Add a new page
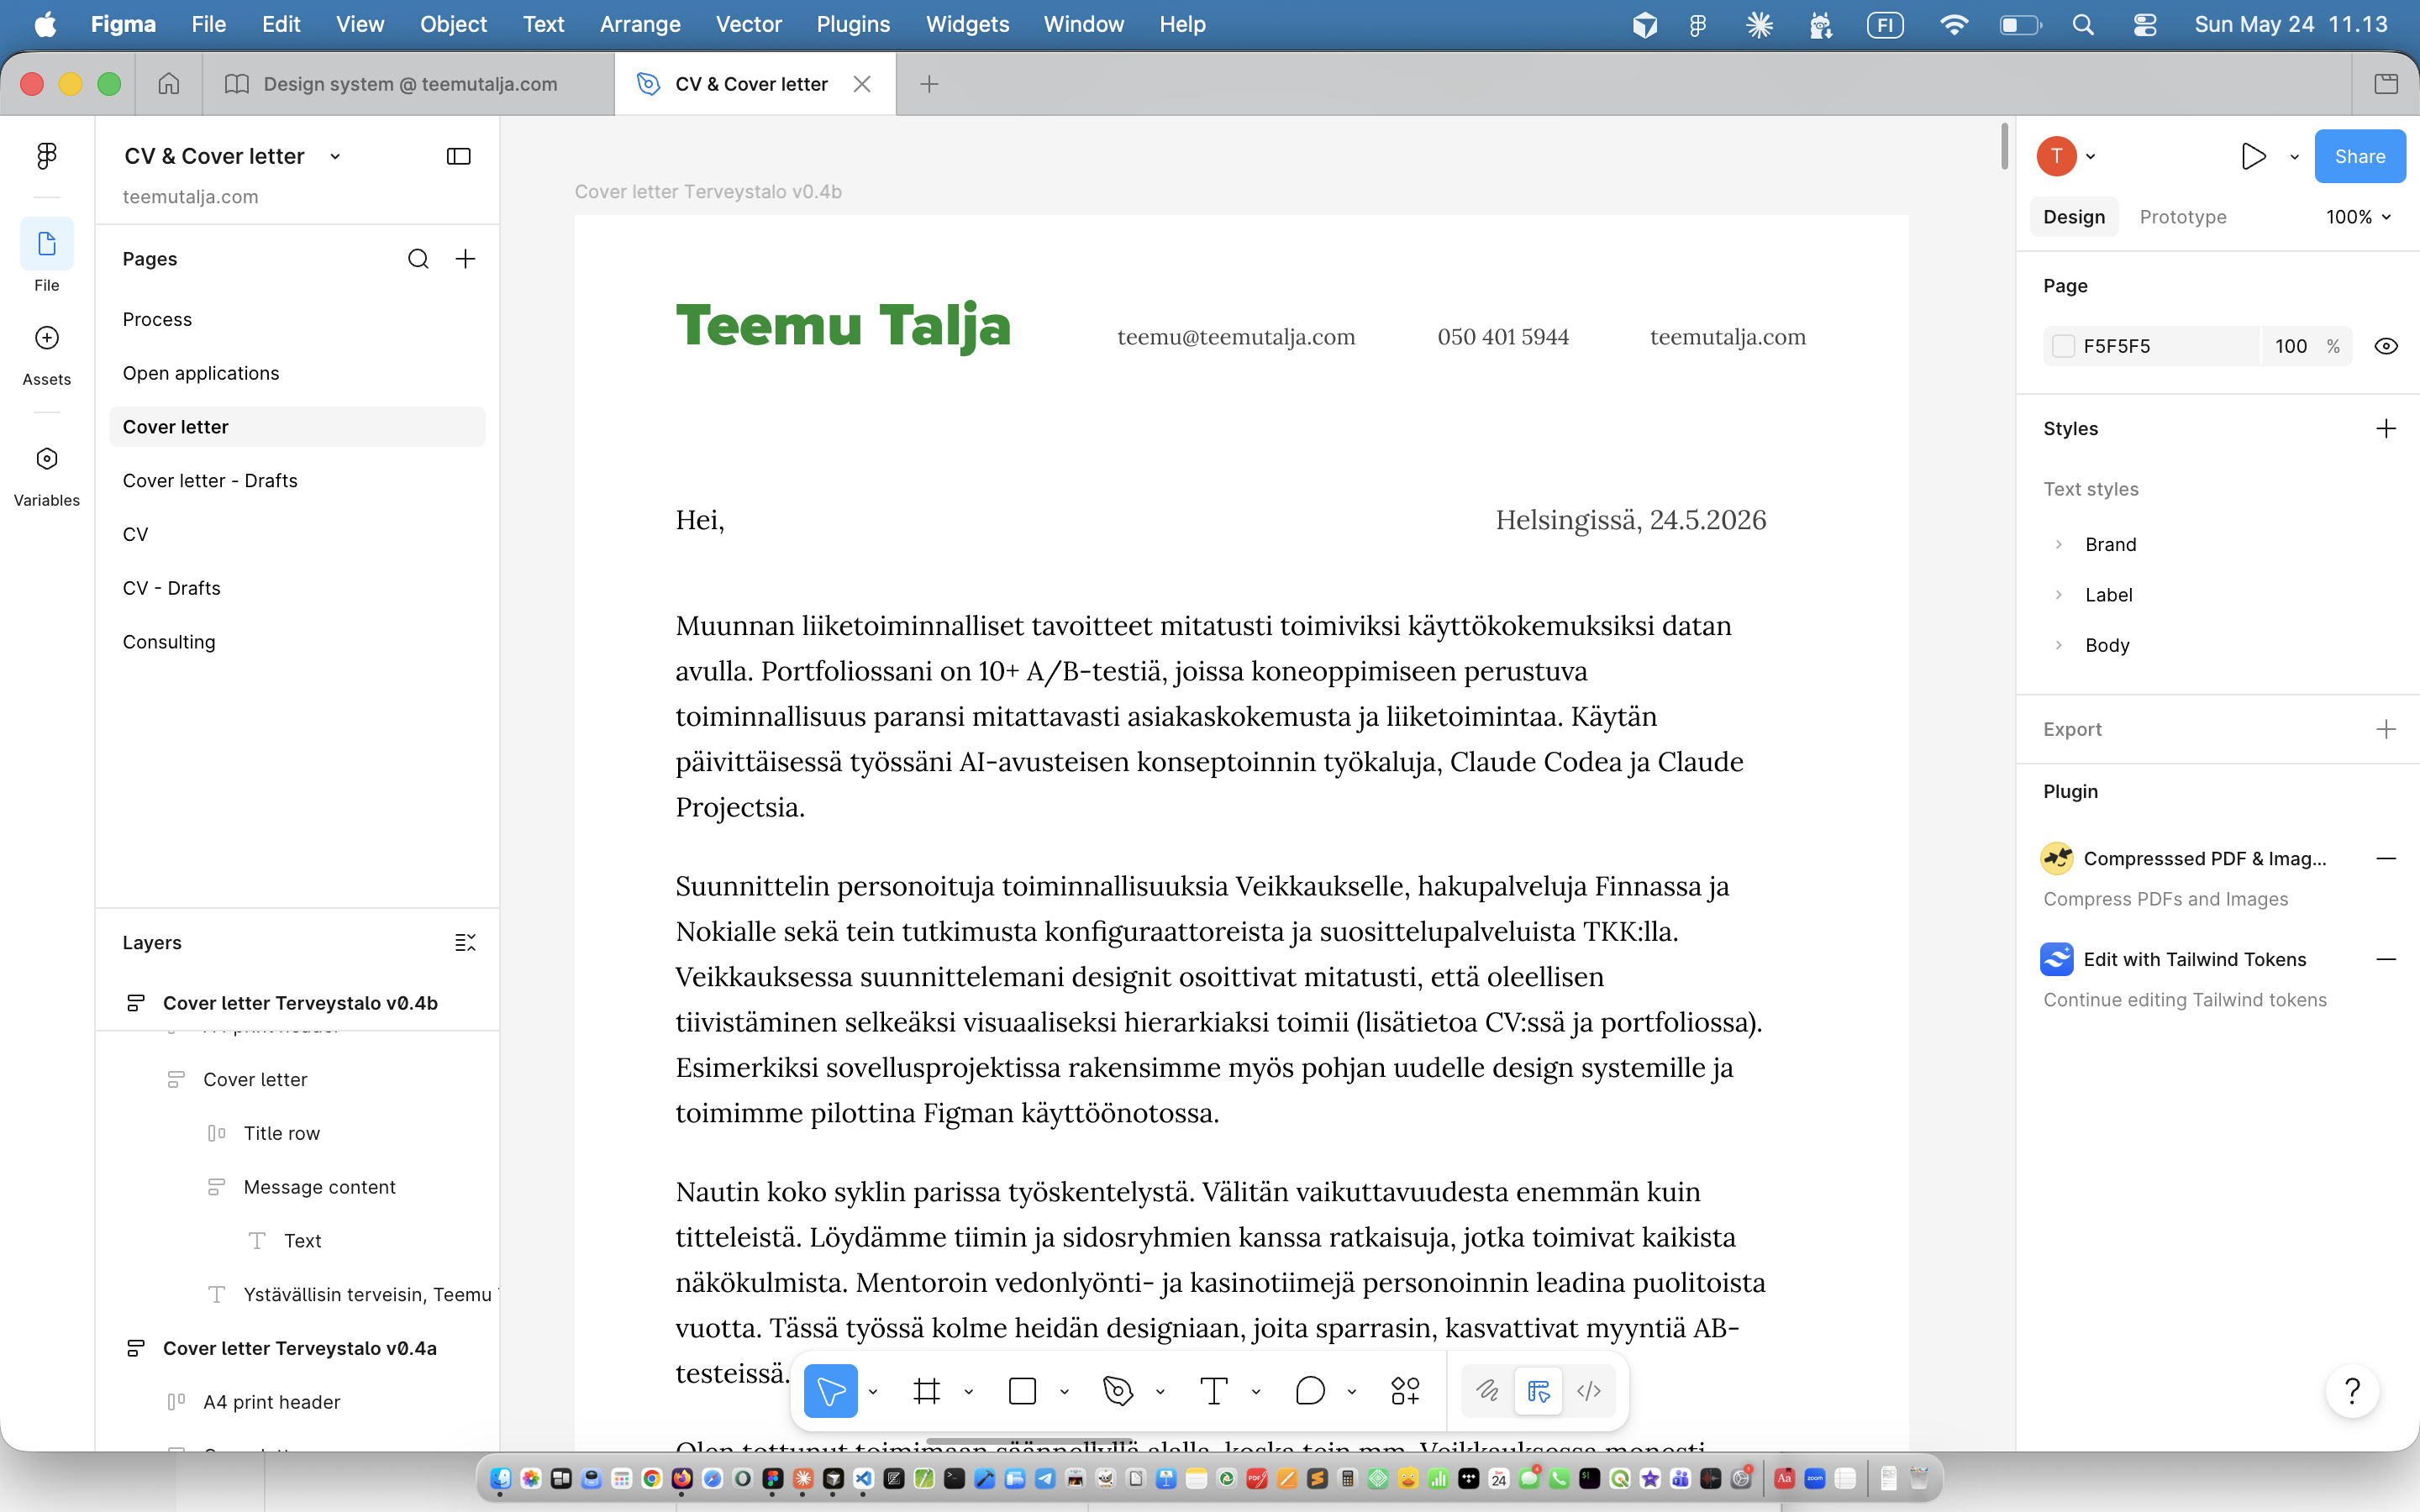Image resolution: width=2420 pixels, height=1512 pixels. point(465,259)
